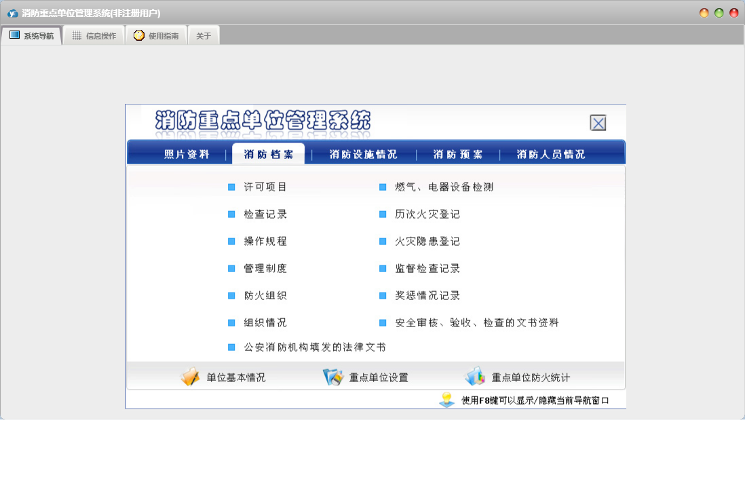Open the 防火组织 link
Screen dimensions: 745x488
click(x=265, y=295)
